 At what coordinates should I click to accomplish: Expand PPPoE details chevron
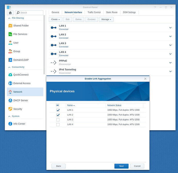tap(170, 63)
